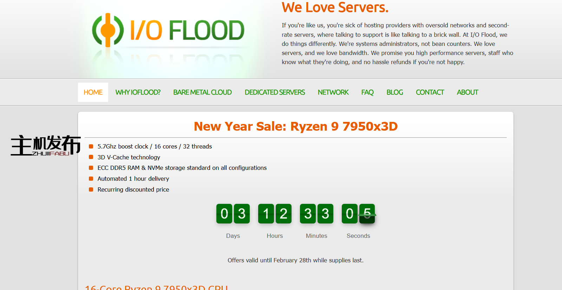
Task: Open the Home menu item
Action: pos(93,92)
